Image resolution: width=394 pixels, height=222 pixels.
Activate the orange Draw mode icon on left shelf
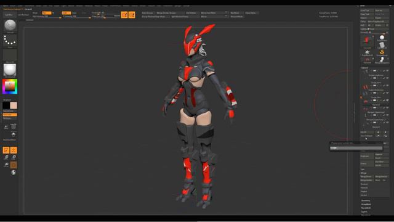(x=14, y=150)
